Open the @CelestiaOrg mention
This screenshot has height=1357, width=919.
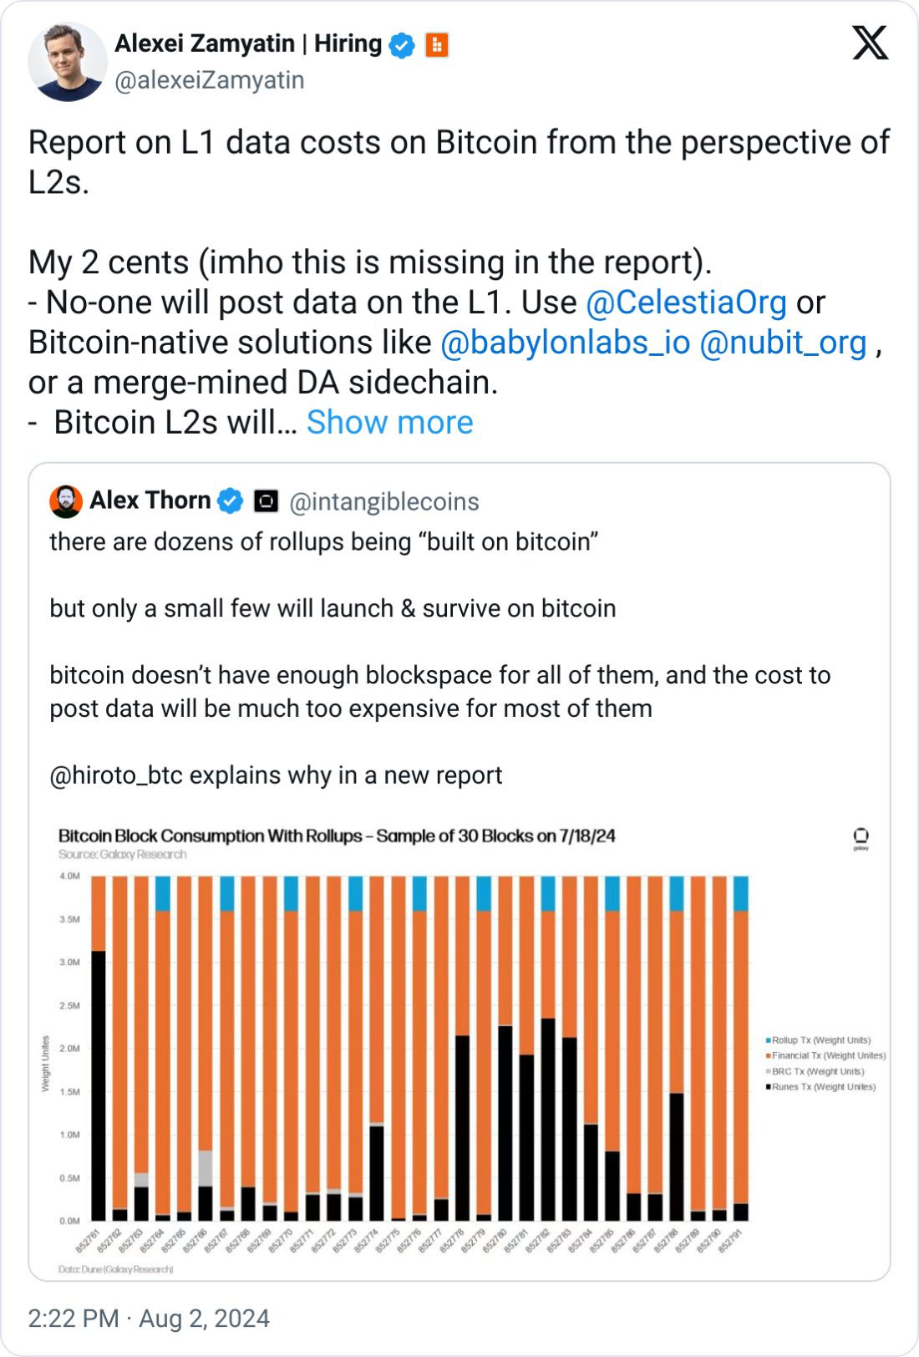[x=686, y=302]
